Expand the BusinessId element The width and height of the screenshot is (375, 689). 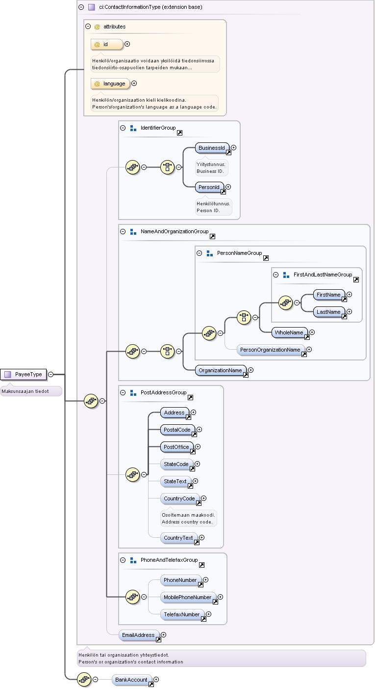tap(234, 147)
